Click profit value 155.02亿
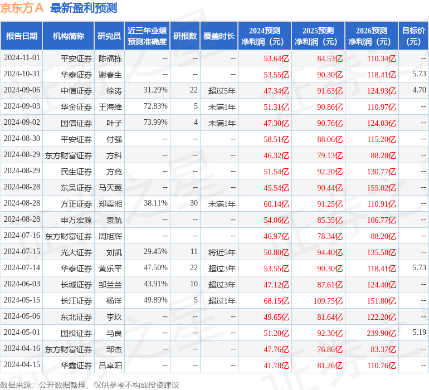429x390 pixels. pyautogui.click(x=382, y=188)
